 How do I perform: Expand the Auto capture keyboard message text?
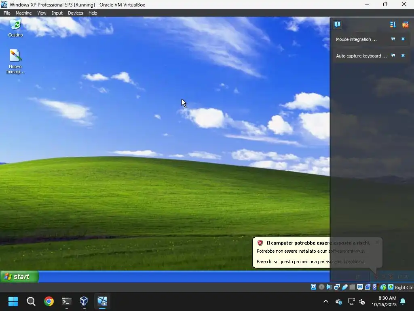[361, 56]
